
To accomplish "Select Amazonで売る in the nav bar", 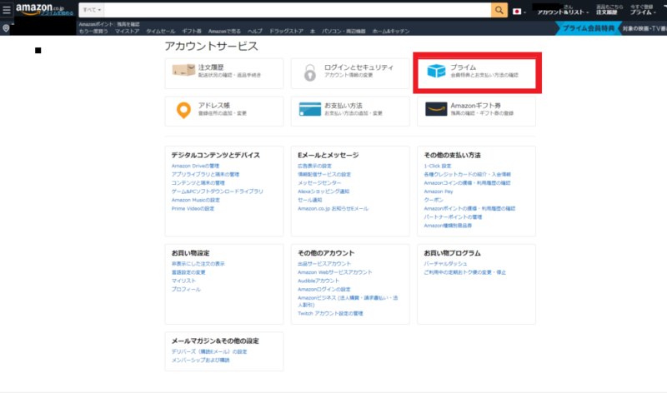I will click(x=224, y=32).
